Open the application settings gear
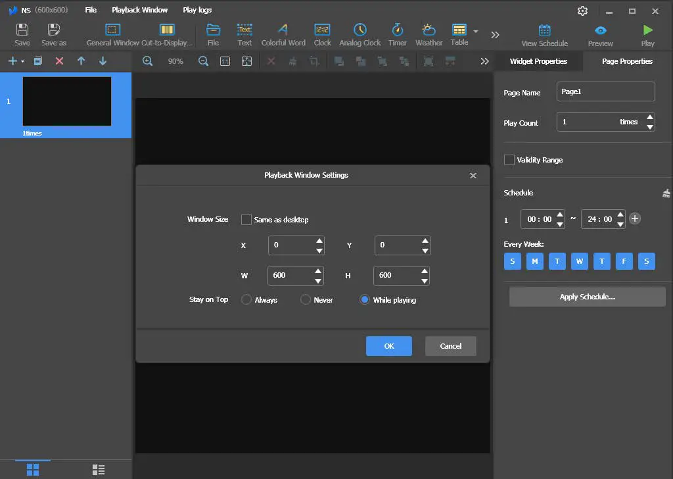 click(x=582, y=10)
